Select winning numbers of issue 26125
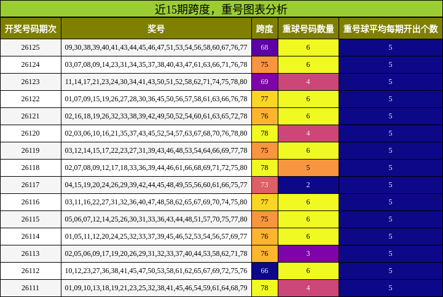The width and height of the screenshot is (443, 297). pos(156,47)
